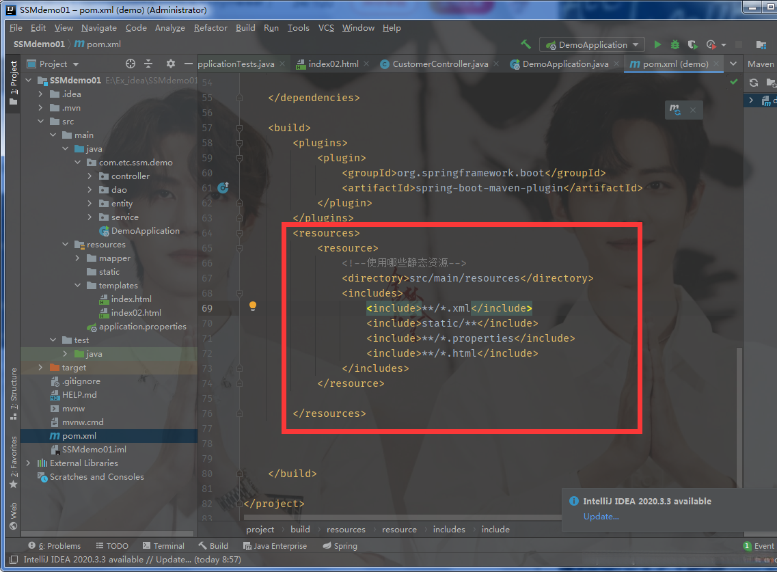Image resolution: width=777 pixels, height=572 pixels.
Task: Click the Load Maven changes floating icon
Action: (x=675, y=109)
